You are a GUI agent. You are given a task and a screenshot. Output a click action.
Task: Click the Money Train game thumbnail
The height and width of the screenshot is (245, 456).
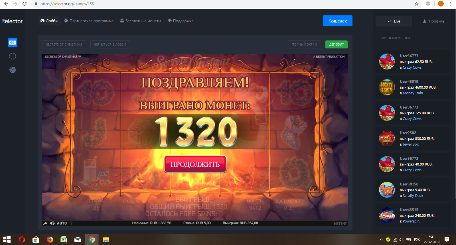click(387, 87)
